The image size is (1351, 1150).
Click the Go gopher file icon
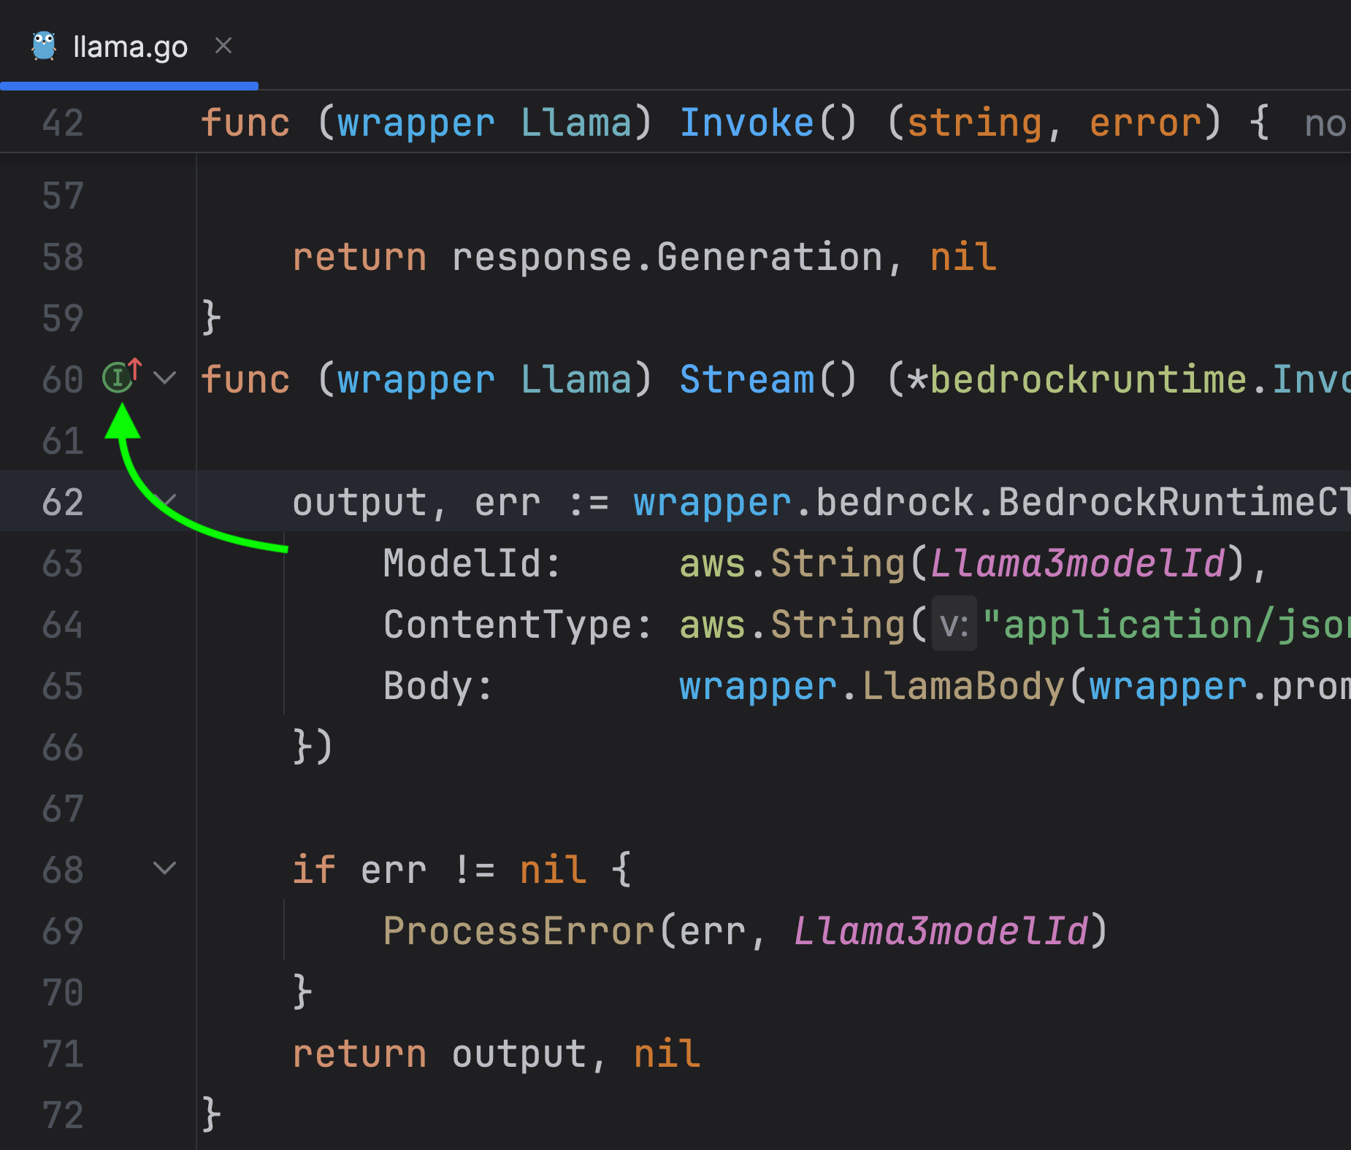(44, 47)
